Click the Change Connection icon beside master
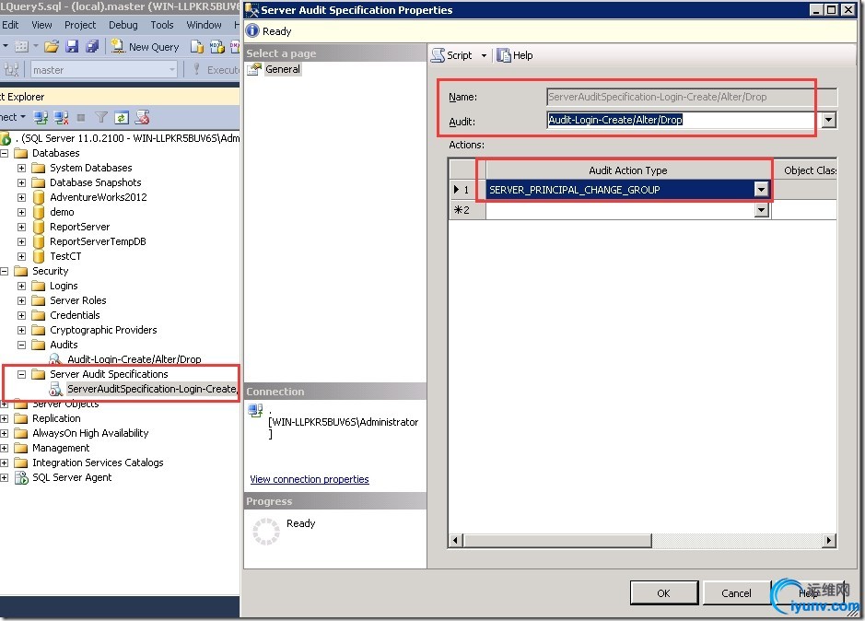The image size is (865, 621). pos(12,69)
